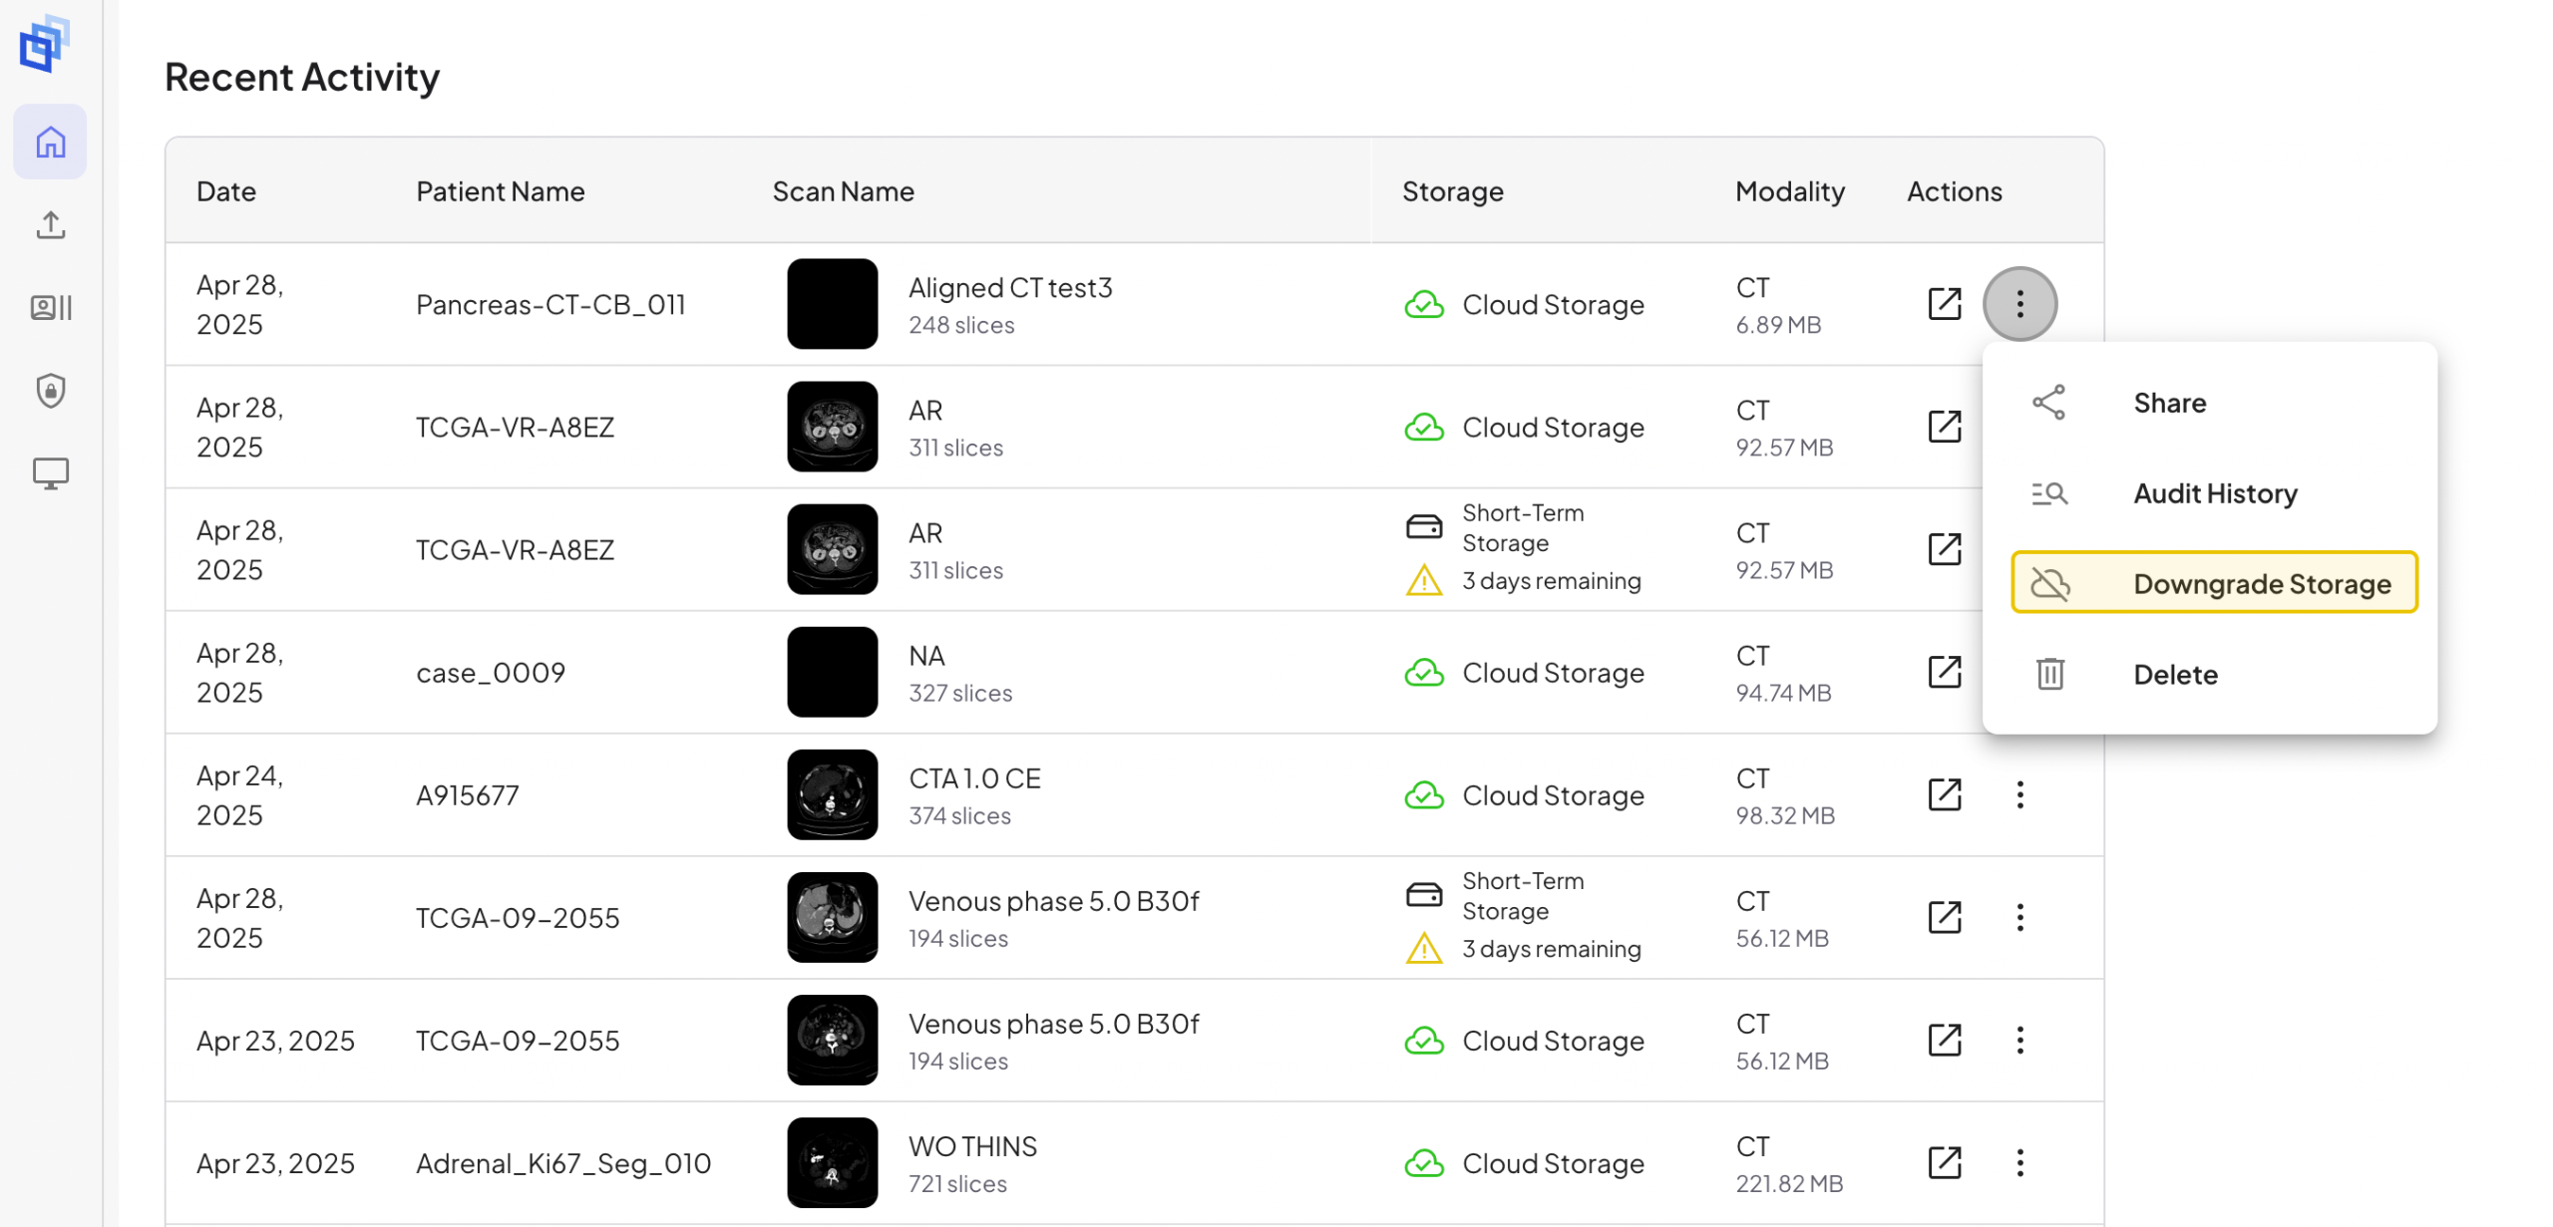Open the Upload page from sidebar
This screenshot has height=1227, width=2553.
click(x=50, y=224)
